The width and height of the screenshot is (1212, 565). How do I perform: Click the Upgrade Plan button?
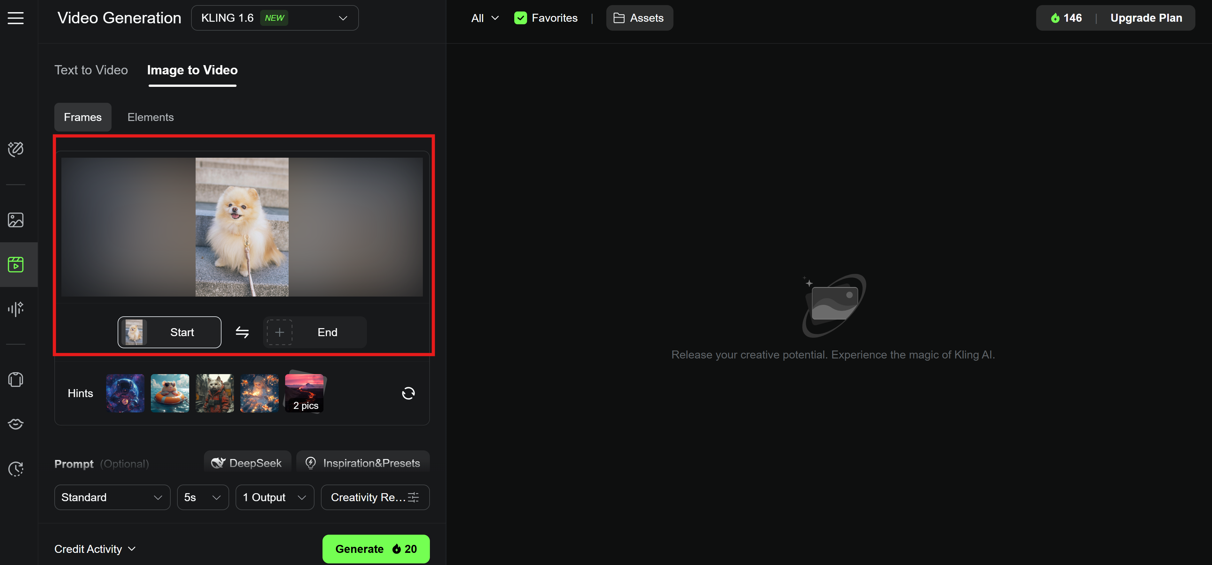coord(1146,18)
